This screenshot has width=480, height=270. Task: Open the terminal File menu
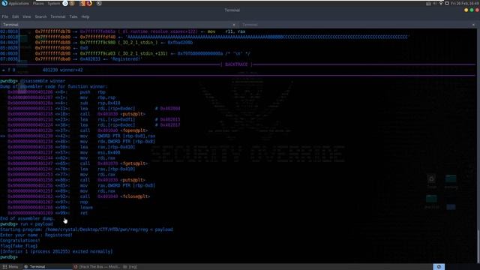tap(5, 16)
